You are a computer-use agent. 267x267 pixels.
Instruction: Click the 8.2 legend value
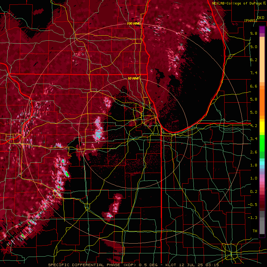[x=254, y=60]
